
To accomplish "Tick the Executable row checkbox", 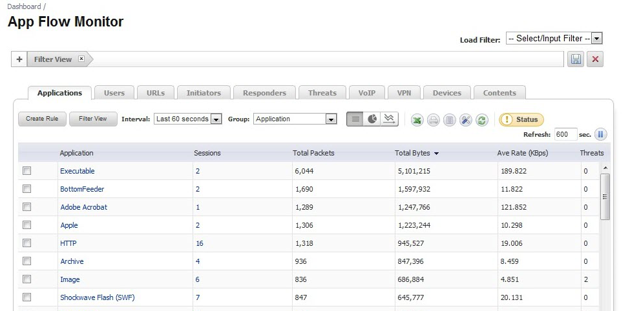I will click(27, 171).
